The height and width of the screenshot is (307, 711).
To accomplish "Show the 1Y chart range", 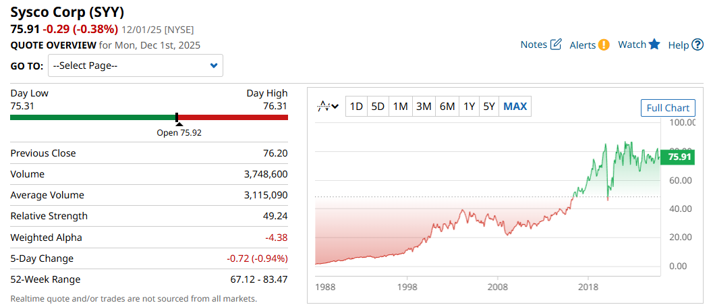I will point(469,107).
